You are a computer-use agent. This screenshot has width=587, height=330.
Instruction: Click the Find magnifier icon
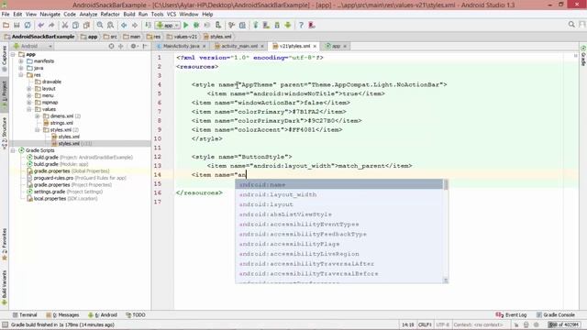point(100,25)
